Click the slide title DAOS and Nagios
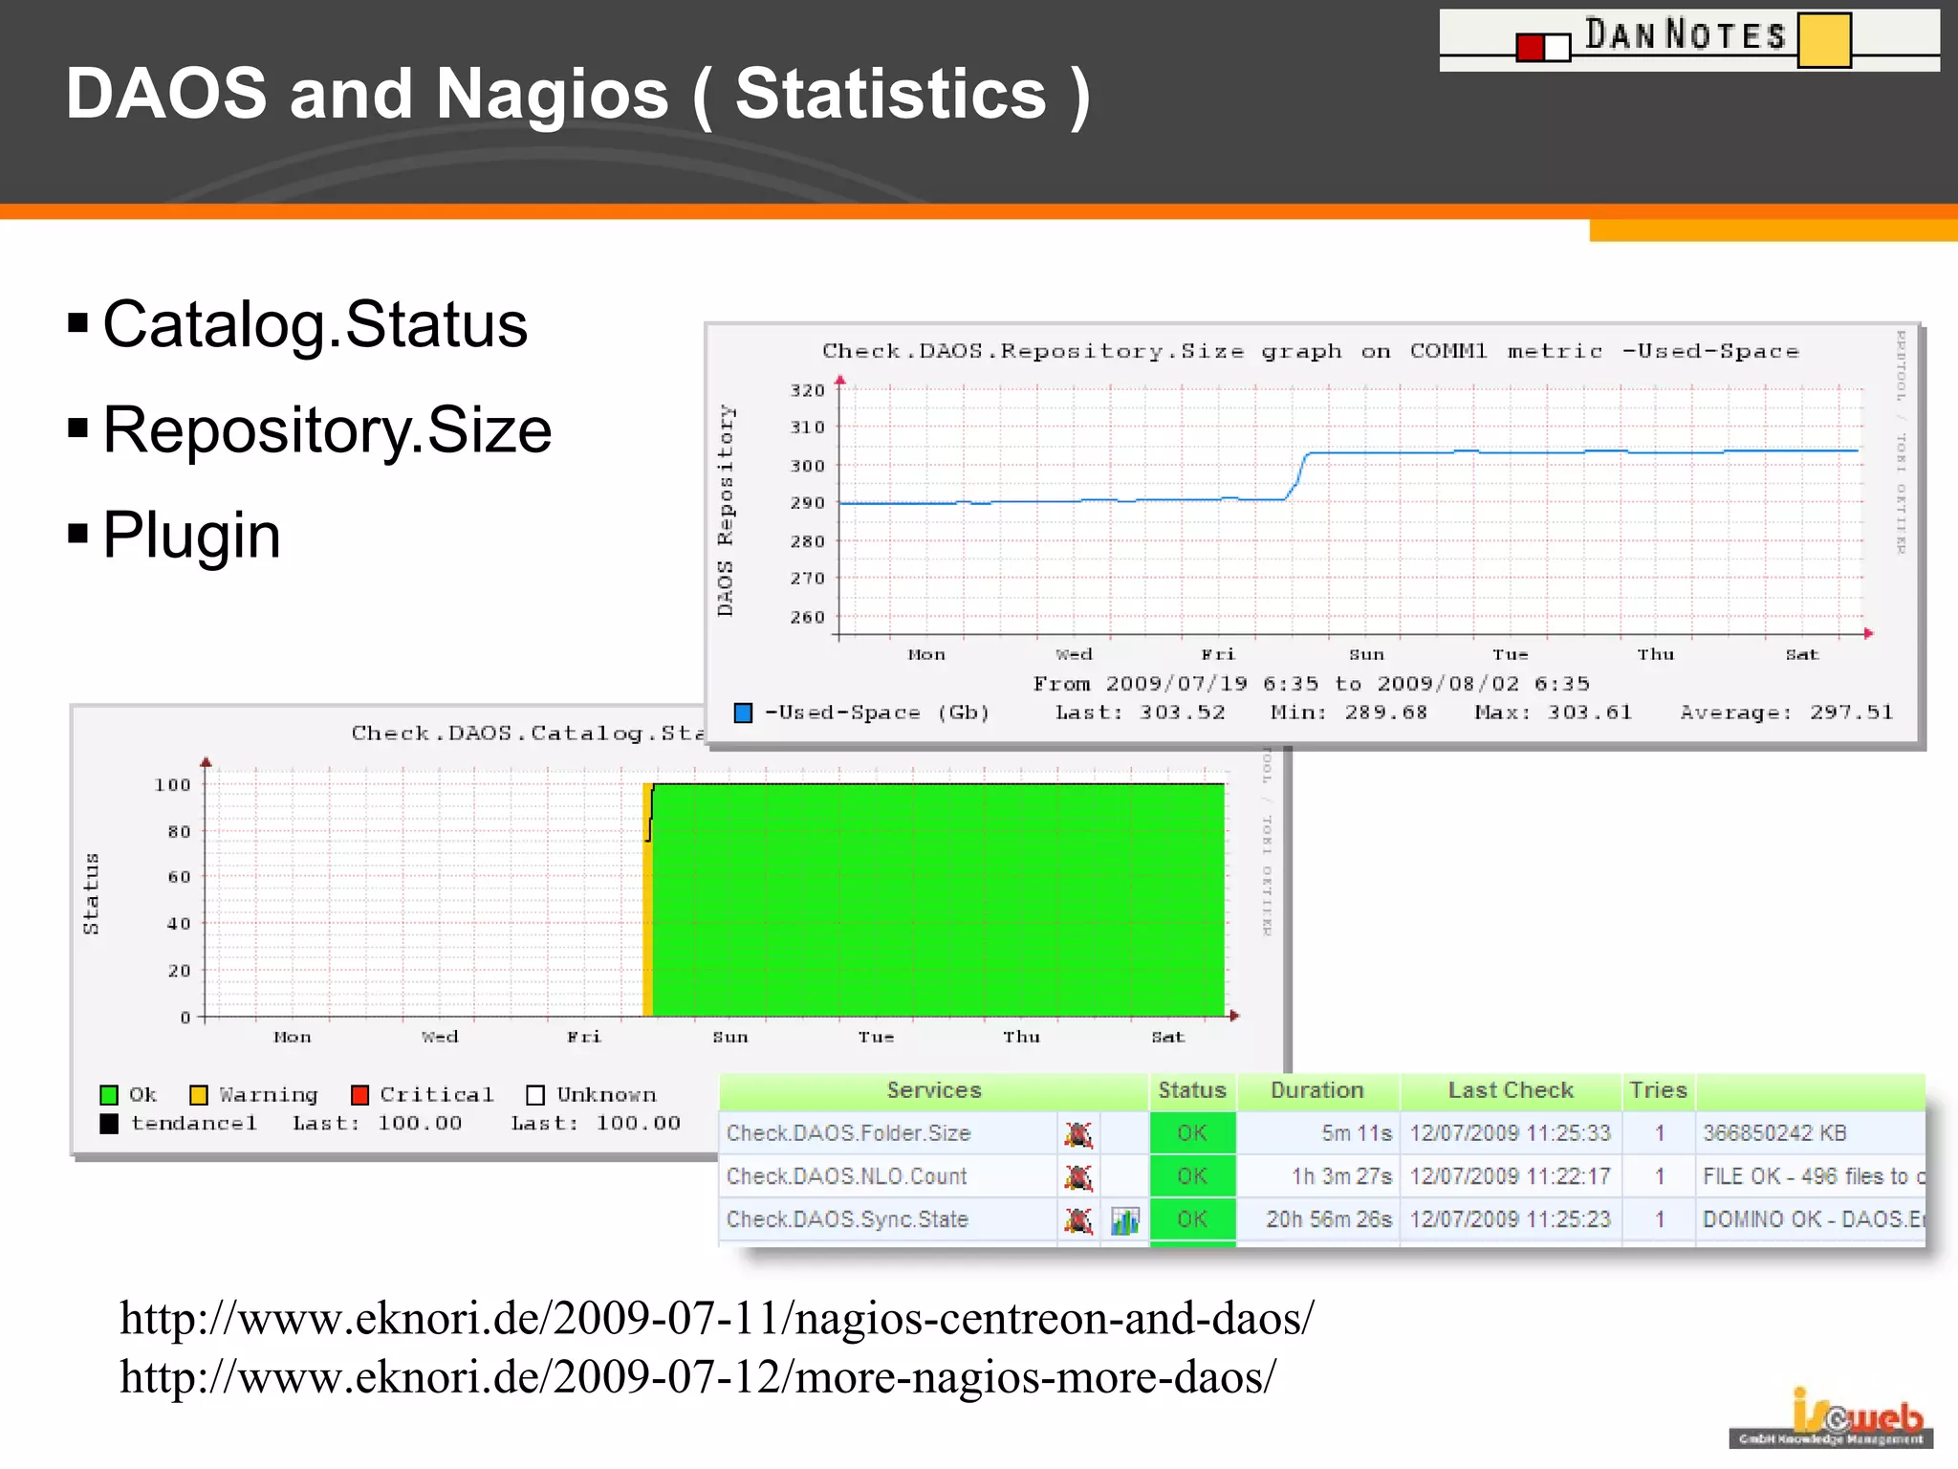The image size is (1958, 1469). pos(578,94)
